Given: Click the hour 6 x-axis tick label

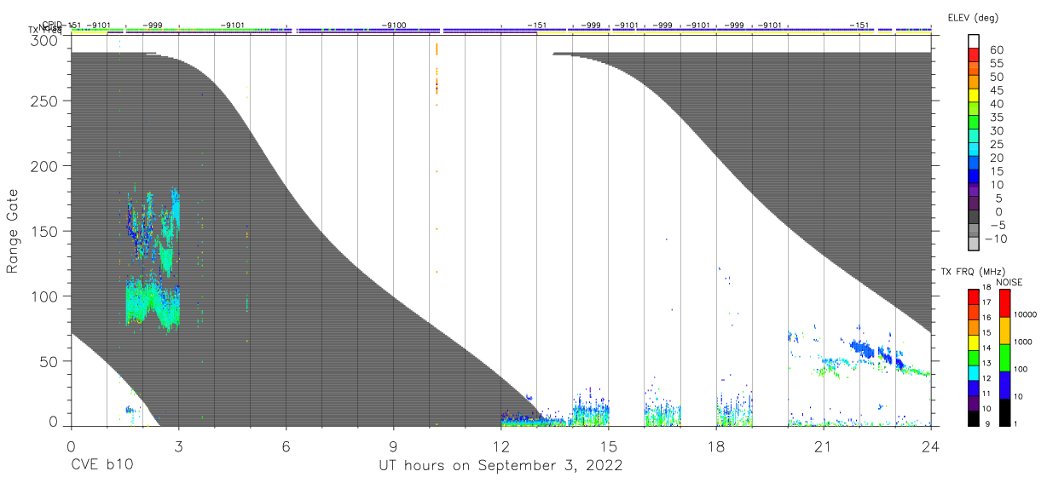Looking at the screenshot, I should [x=286, y=446].
